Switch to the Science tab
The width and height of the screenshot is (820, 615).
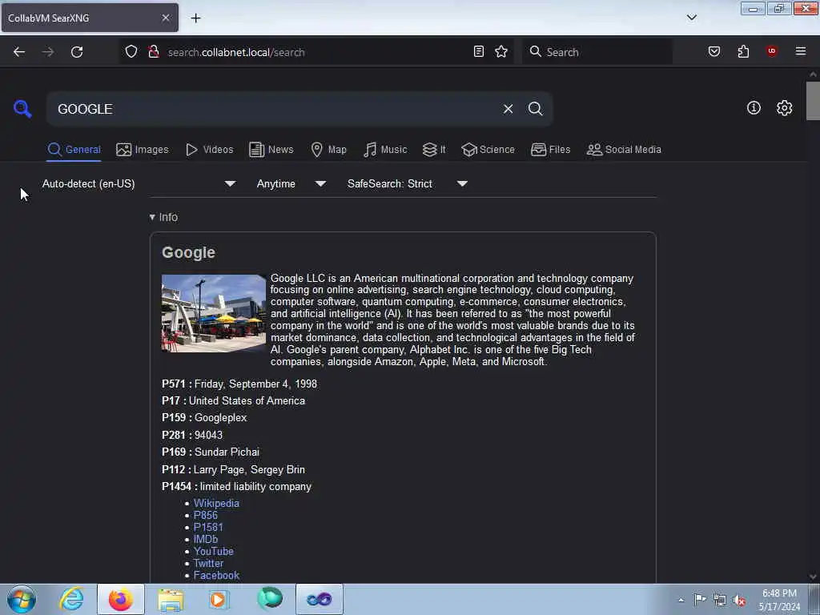tap(488, 150)
